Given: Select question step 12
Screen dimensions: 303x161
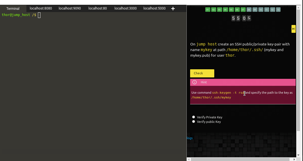Looking at the screenshot, I should 272,10.
